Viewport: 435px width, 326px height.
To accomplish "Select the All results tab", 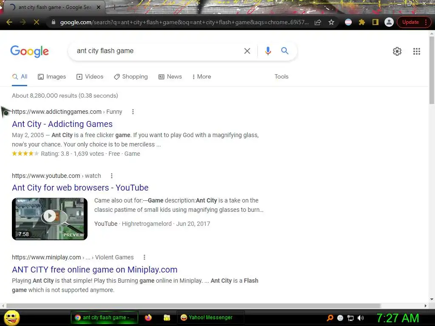I will click(x=20, y=77).
